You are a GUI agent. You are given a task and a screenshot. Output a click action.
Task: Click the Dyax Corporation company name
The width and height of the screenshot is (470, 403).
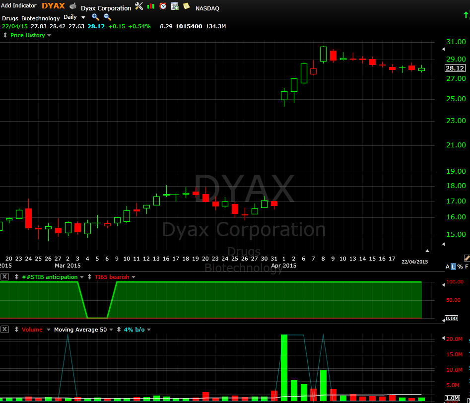pos(106,8)
